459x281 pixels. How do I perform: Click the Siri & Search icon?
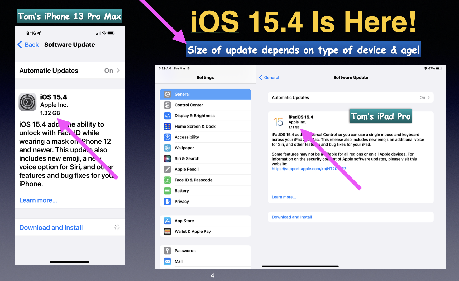[x=167, y=158]
